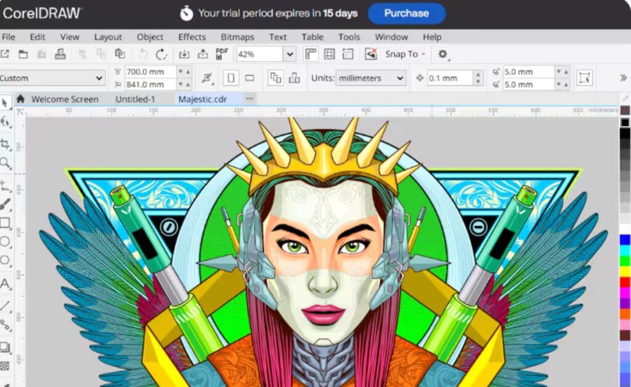Open the Layout menu
The image size is (631, 387).
point(108,37)
